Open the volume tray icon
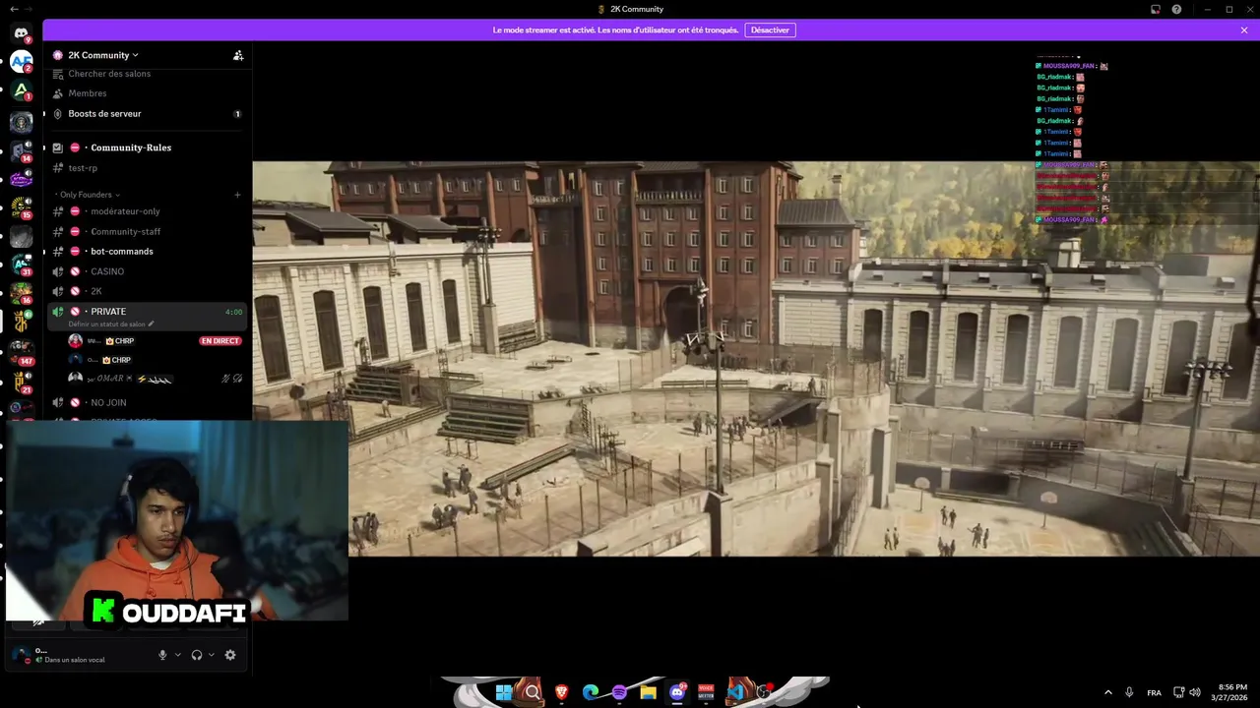Image resolution: width=1260 pixels, height=708 pixels. point(1195,692)
